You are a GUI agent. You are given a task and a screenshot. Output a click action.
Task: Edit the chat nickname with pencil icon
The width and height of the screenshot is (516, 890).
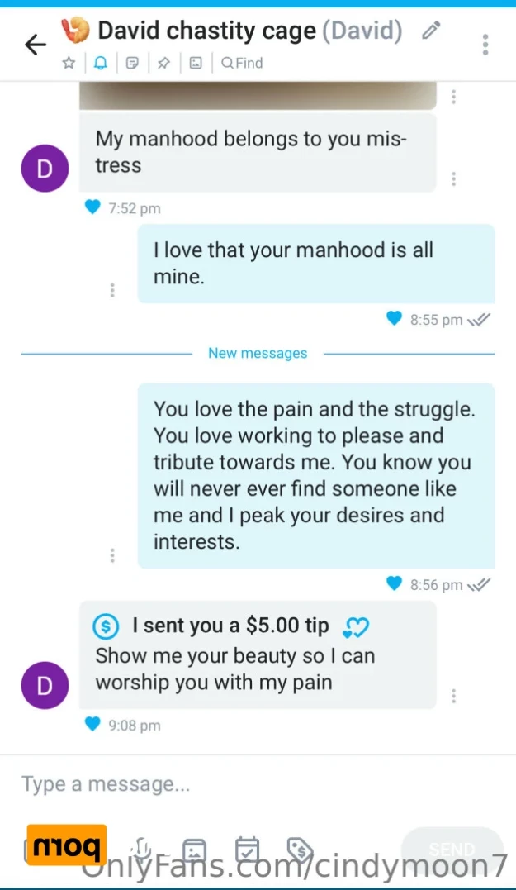coord(430,32)
